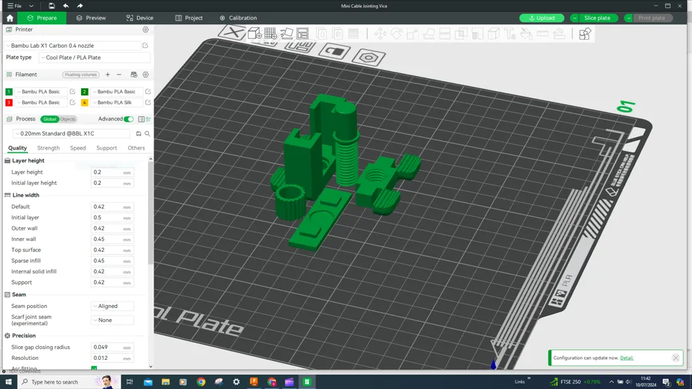The image size is (692, 389).
Task: Click the Auto Orient icon
Action: [286, 33]
